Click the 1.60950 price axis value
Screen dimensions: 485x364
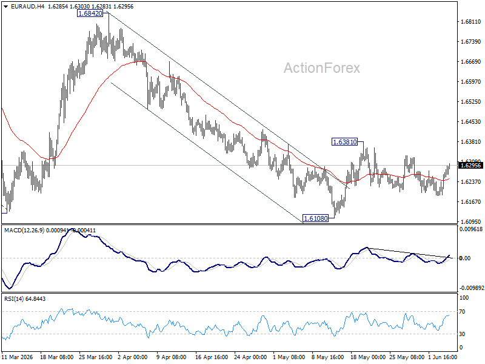click(471, 222)
